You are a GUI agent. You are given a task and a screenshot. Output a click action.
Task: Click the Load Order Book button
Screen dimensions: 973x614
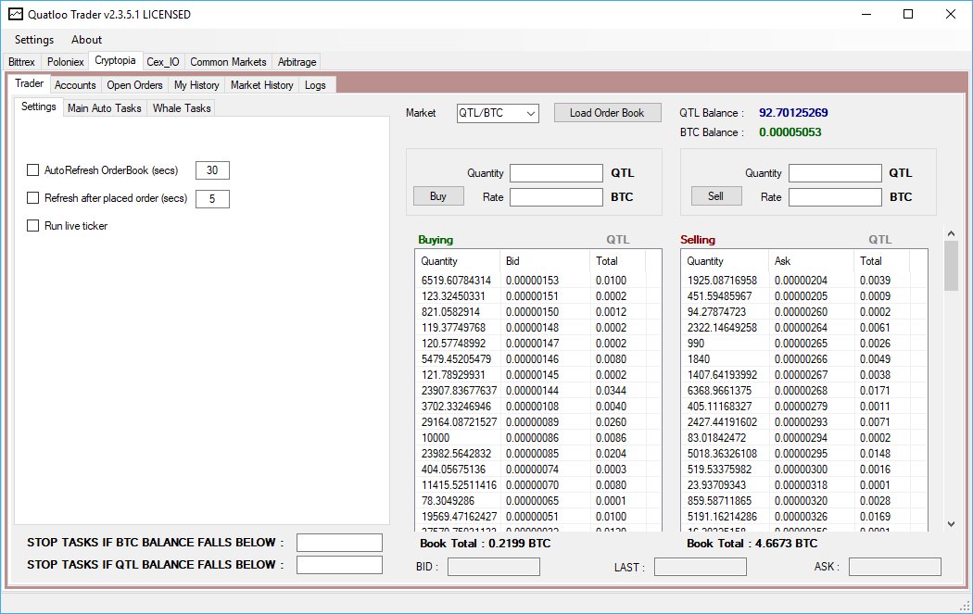pos(607,113)
